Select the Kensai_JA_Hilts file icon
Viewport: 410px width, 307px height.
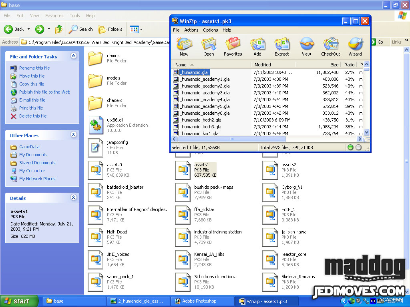click(x=183, y=260)
